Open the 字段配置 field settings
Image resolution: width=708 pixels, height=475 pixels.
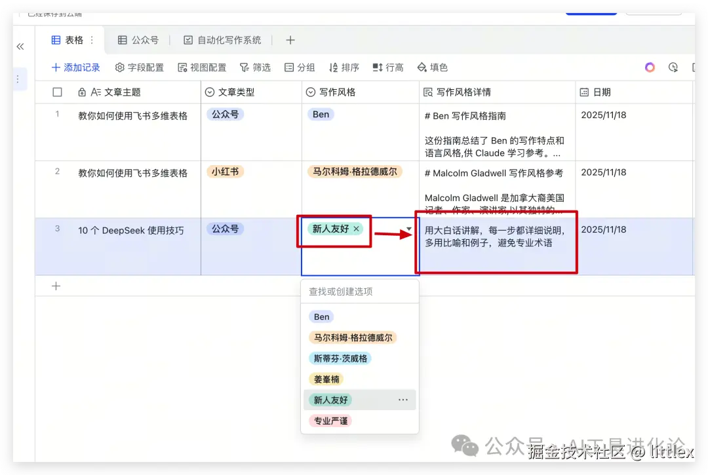coord(139,67)
